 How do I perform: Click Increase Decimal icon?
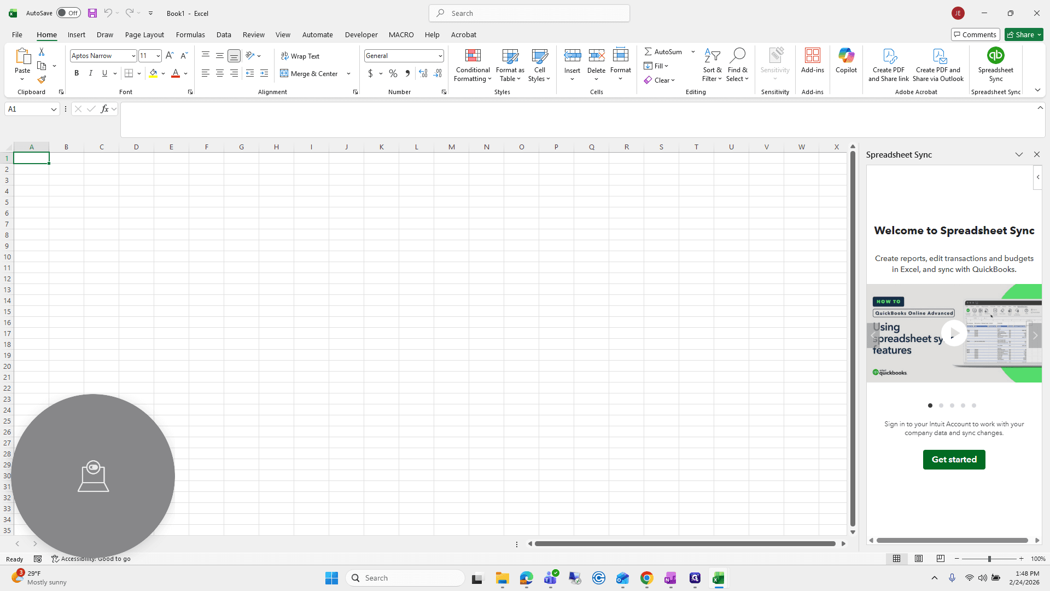click(x=423, y=73)
